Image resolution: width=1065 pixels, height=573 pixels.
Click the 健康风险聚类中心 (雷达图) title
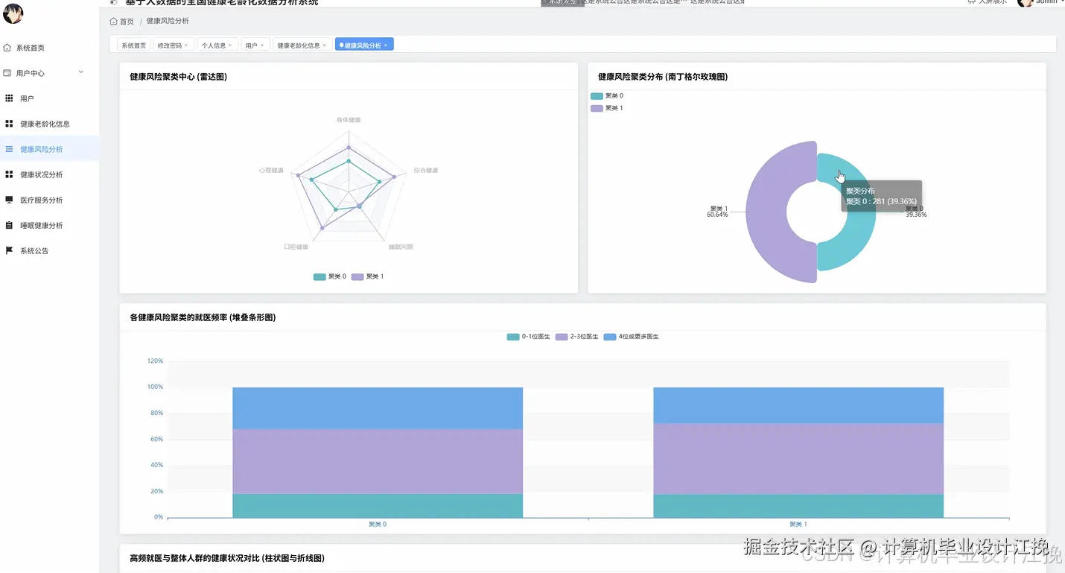(x=178, y=77)
